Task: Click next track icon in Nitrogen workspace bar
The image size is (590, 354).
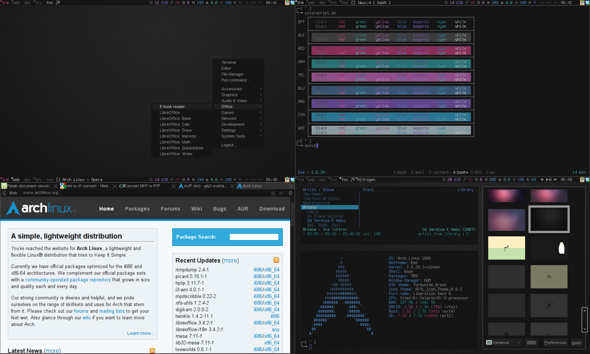Action: click(555, 180)
